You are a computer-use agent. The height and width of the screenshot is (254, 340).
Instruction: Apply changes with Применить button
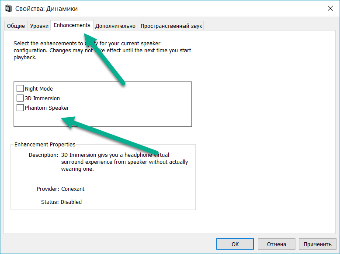[317, 244]
